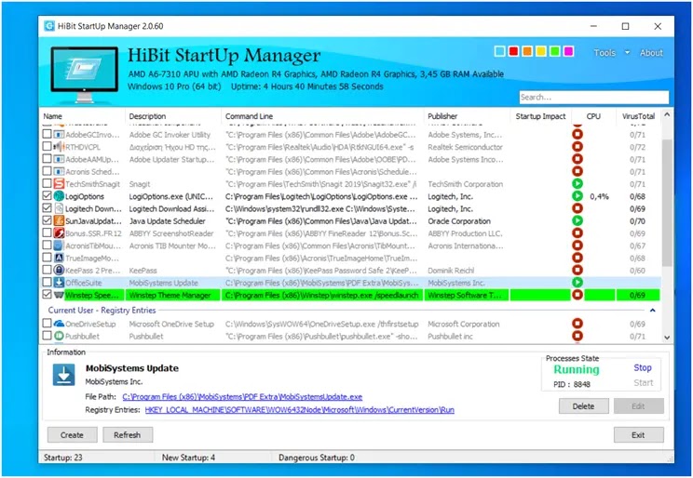The image size is (693, 478).
Task: Sort by the VirusTotal column header
Action: (638, 116)
